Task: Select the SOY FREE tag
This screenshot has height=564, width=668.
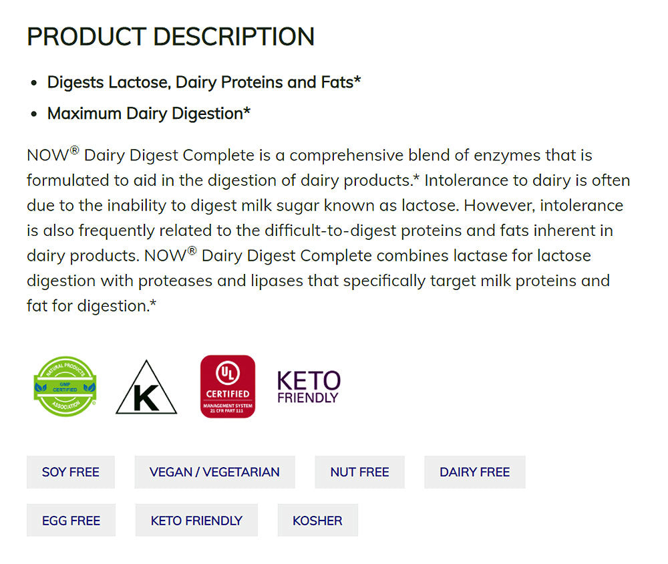Action: tap(71, 472)
